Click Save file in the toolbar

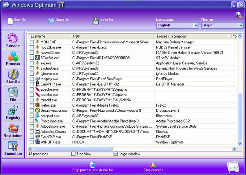[103, 21]
